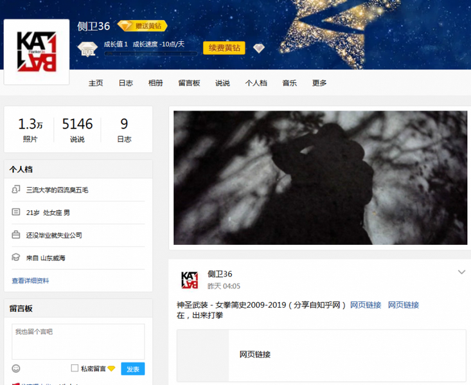Screen dimensions: 471x385
Task: Click the info icon beside 21岁 处女座 男
Action: click(16, 212)
